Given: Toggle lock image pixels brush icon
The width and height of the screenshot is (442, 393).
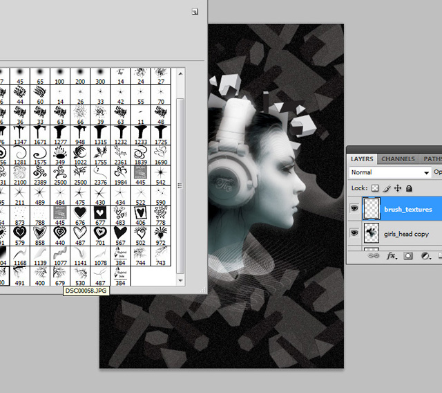Looking at the screenshot, I should coord(387,188).
